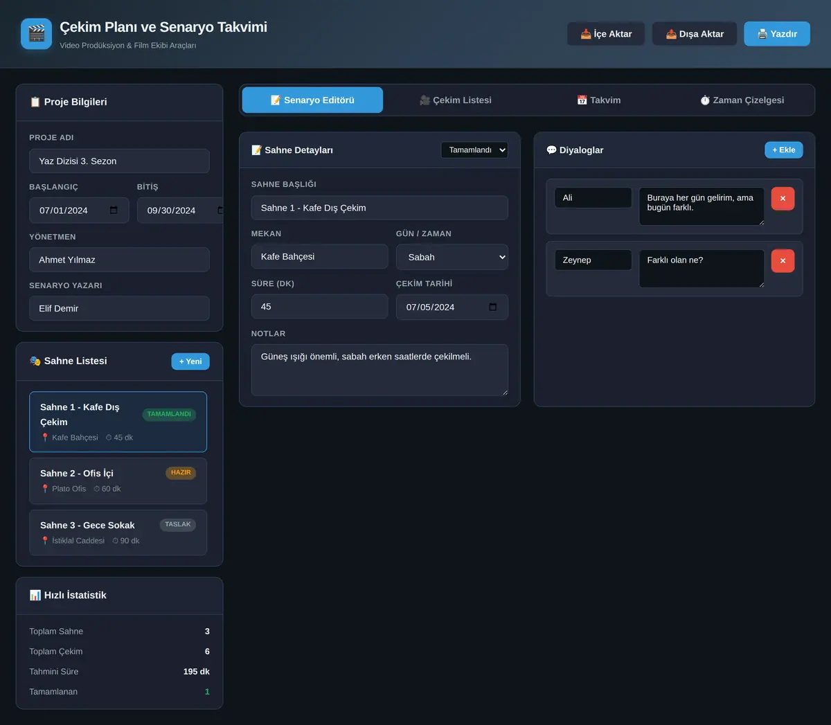Image resolution: width=831 pixels, height=725 pixels.
Task: Edit the Senaryo Yazarı field
Action: pyautogui.click(x=119, y=308)
